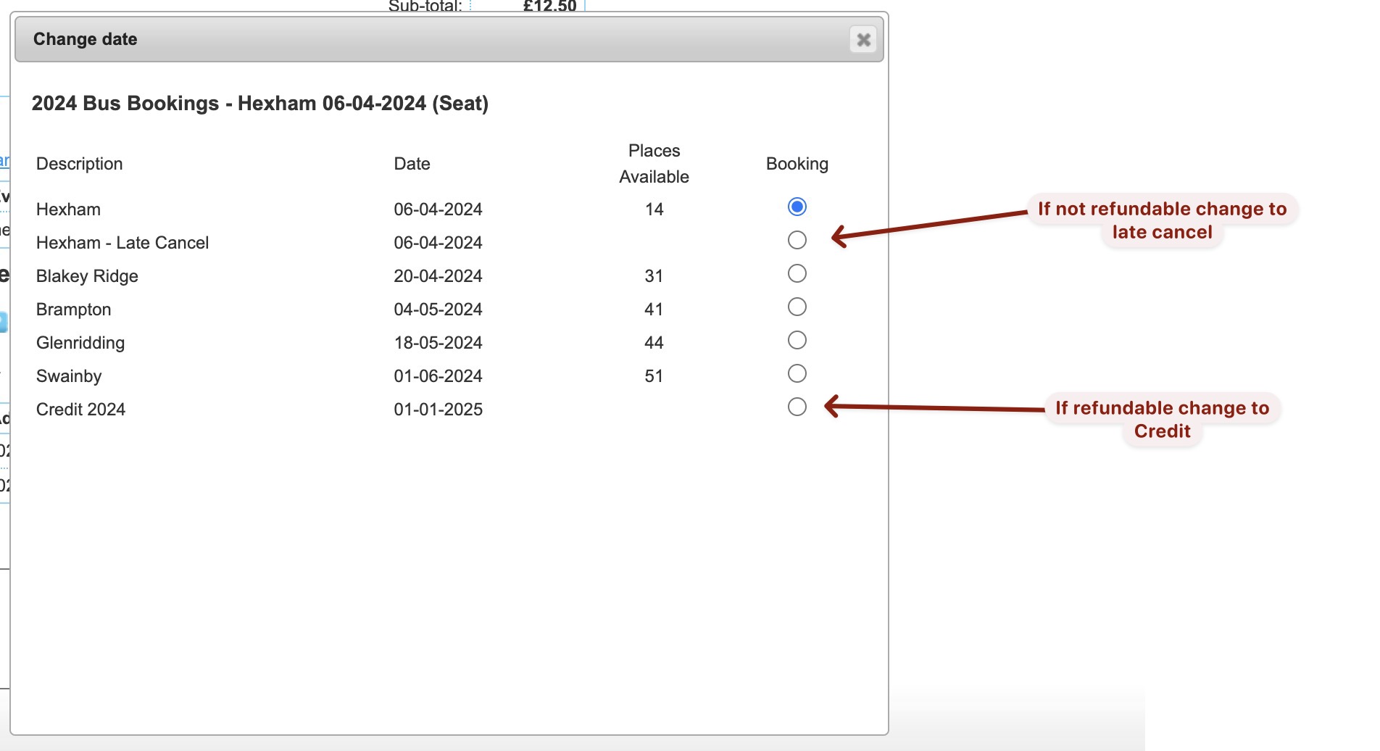Click the Change date title bar

[x=435, y=39]
